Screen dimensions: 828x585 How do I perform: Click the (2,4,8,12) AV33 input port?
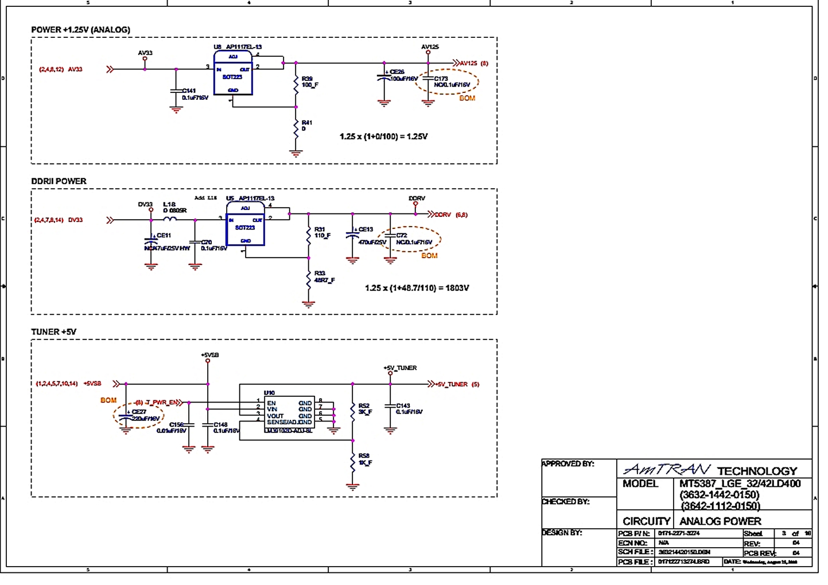coord(76,69)
